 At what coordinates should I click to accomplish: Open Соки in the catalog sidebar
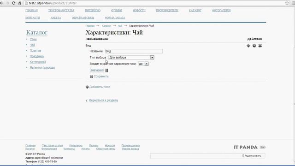coord(33,39)
